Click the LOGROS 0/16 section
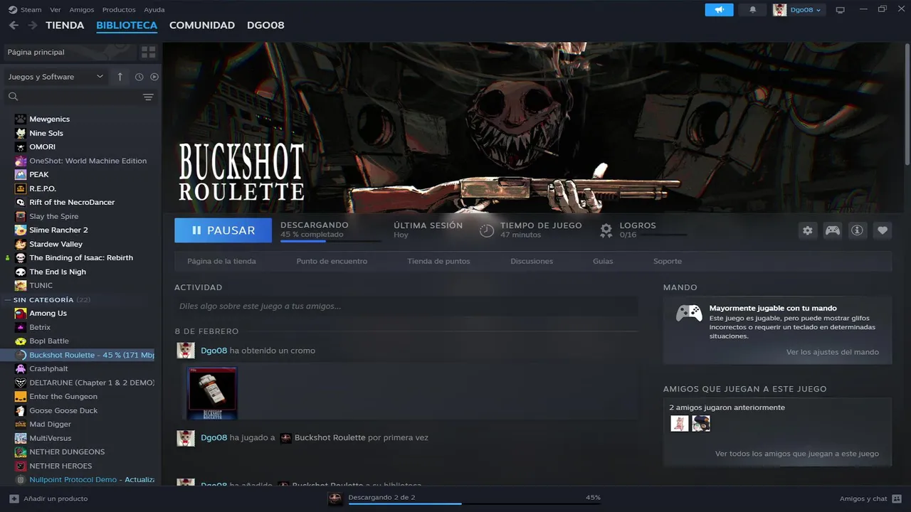 click(x=644, y=230)
